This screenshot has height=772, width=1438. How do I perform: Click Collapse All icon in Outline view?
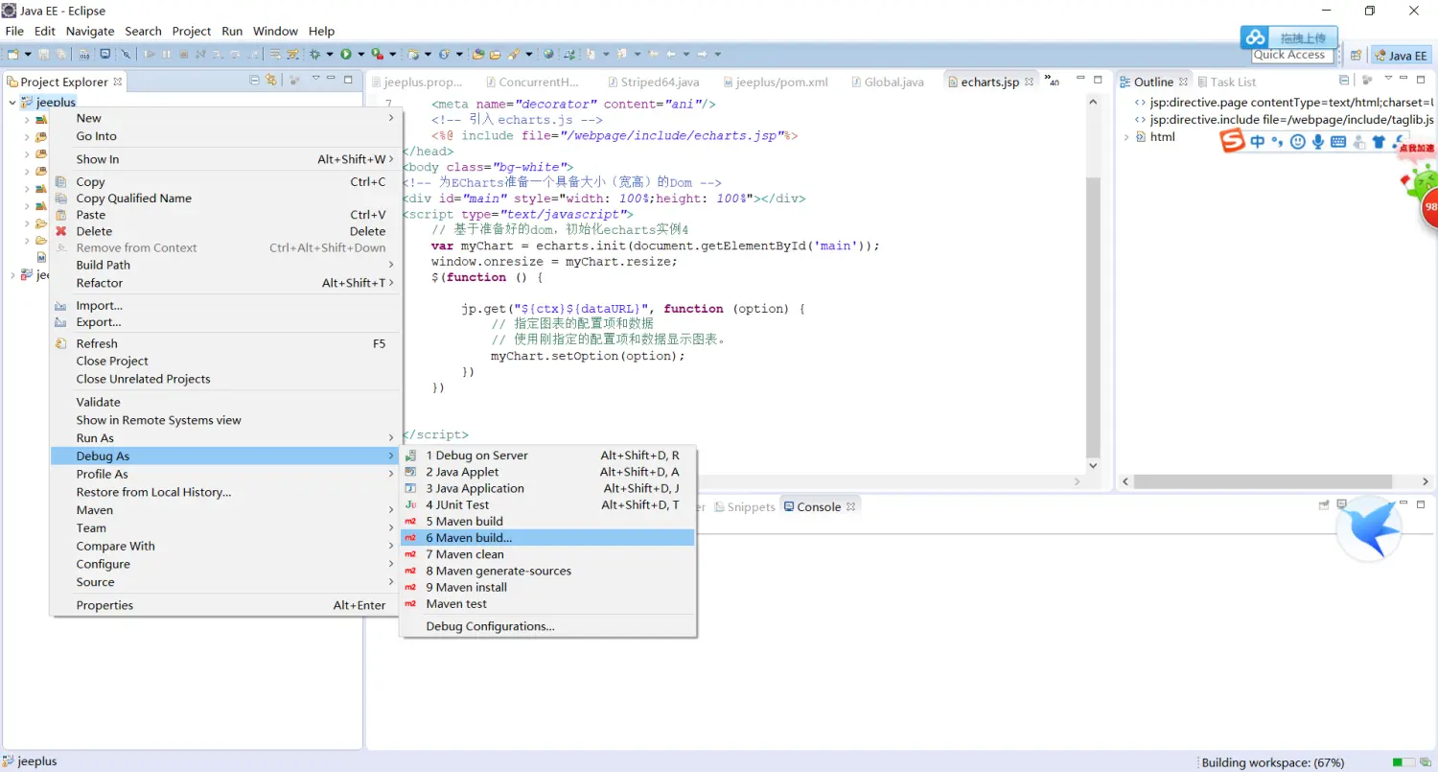1344,81
